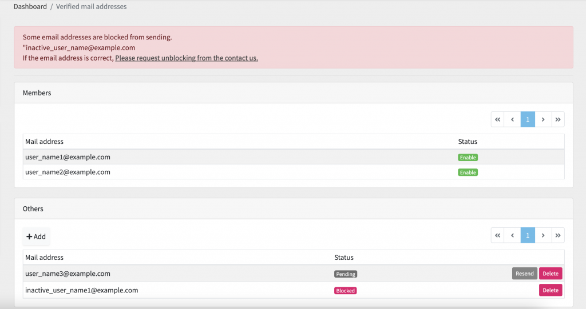Select the user_name2@example.com row

pos(294,172)
